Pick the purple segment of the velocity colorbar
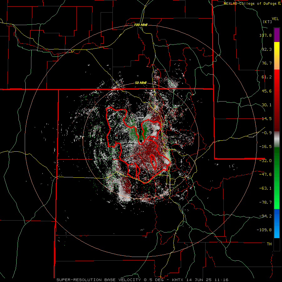 click(x=277, y=35)
